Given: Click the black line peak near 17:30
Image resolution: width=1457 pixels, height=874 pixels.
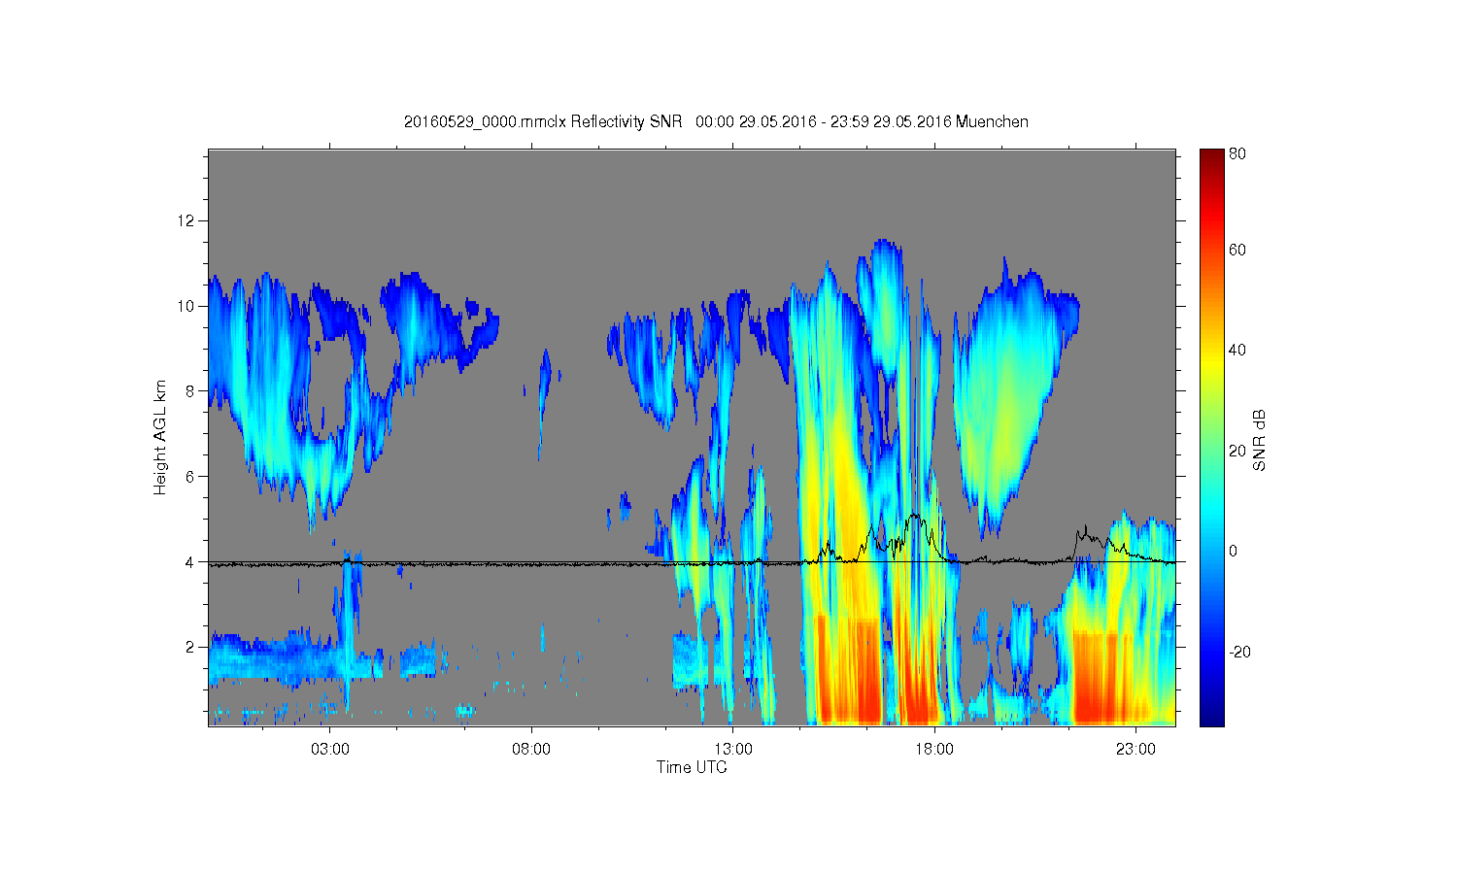Looking at the screenshot, I should point(915,519).
